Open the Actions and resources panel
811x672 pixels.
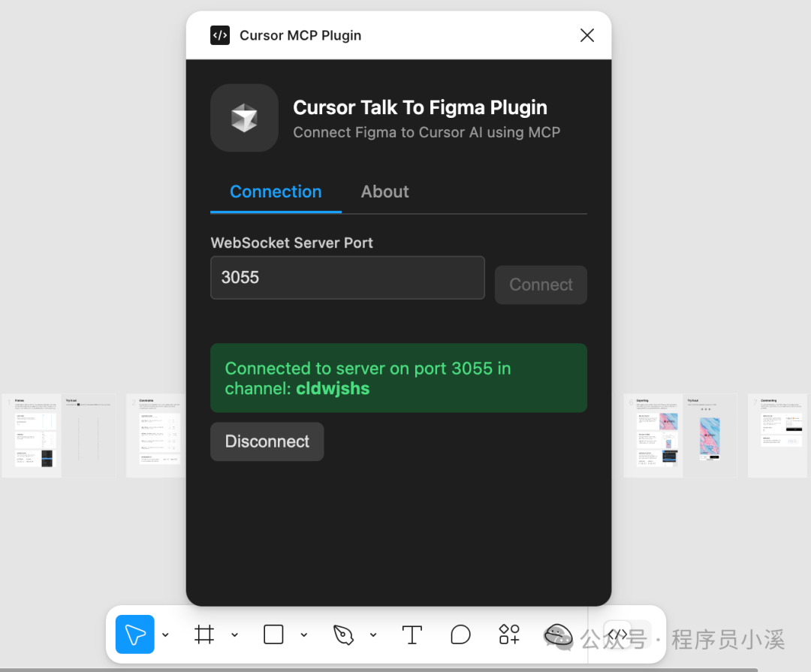(x=509, y=634)
